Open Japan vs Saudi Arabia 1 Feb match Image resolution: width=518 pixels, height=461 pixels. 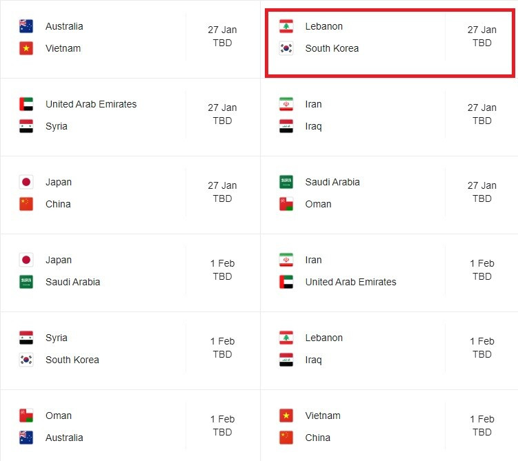coord(130,273)
